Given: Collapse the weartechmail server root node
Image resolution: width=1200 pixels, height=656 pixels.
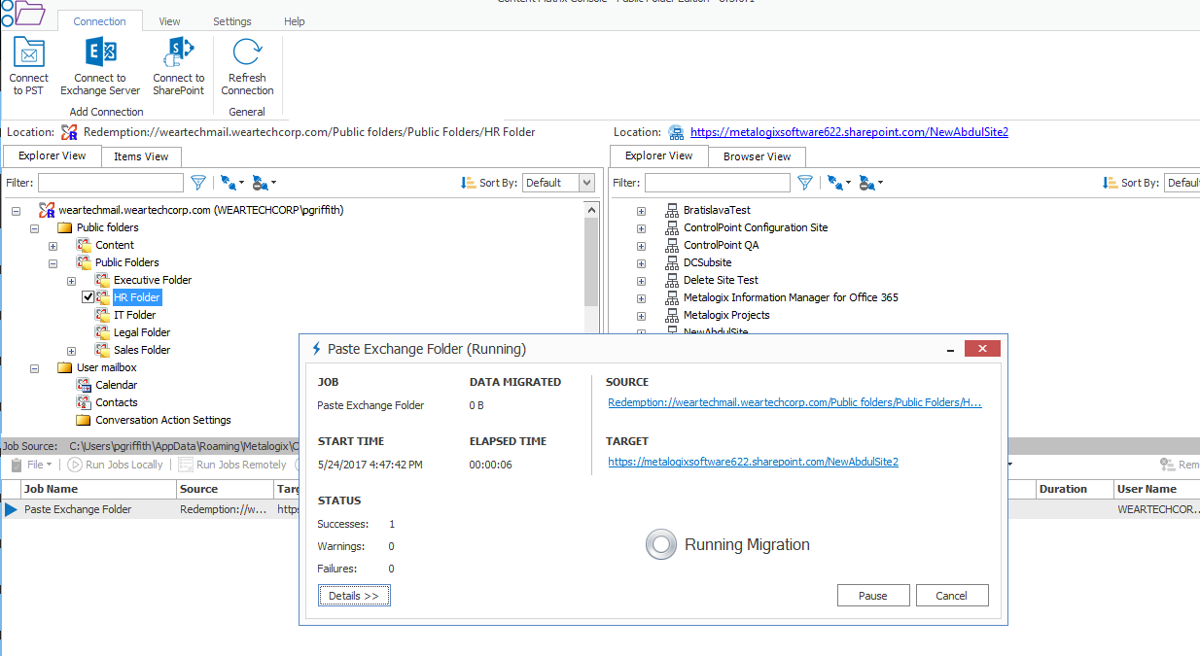Looking at the screenshot, I should [x=17, y=210].
